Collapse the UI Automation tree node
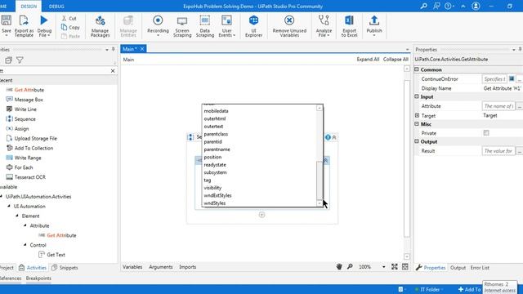This screenshot has height=294, width=523. coord(9,206)
